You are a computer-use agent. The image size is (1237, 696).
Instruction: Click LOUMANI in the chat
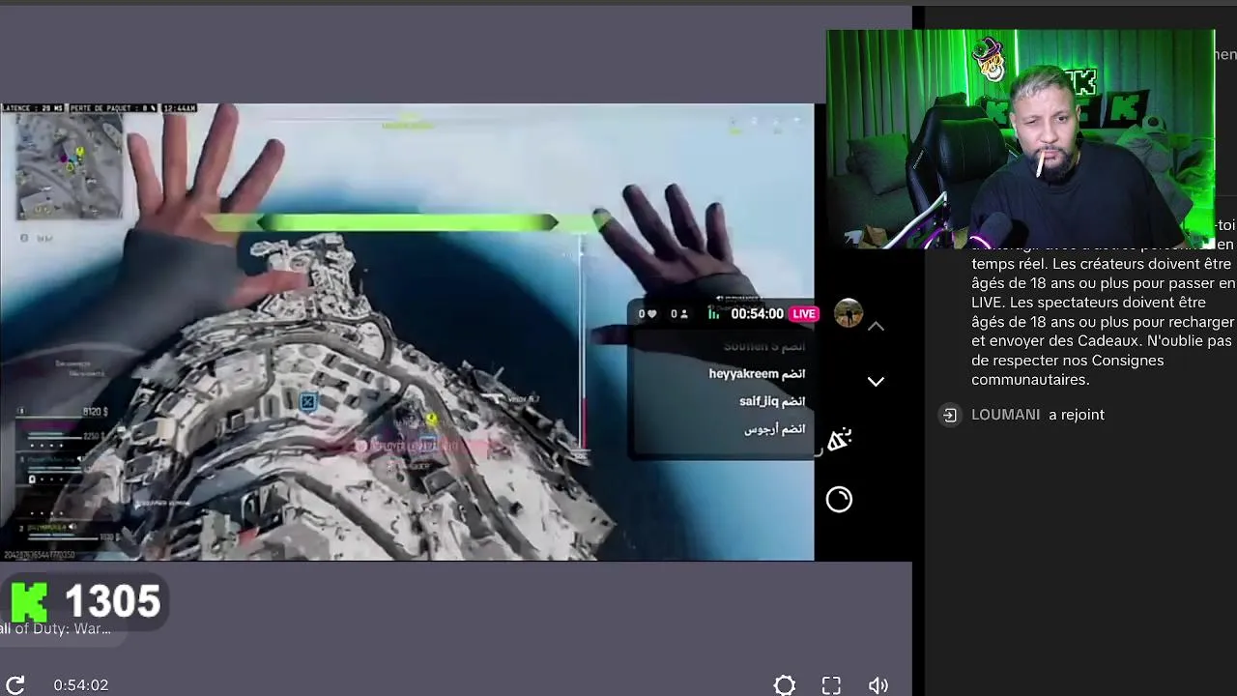(x=1006, y=415)
